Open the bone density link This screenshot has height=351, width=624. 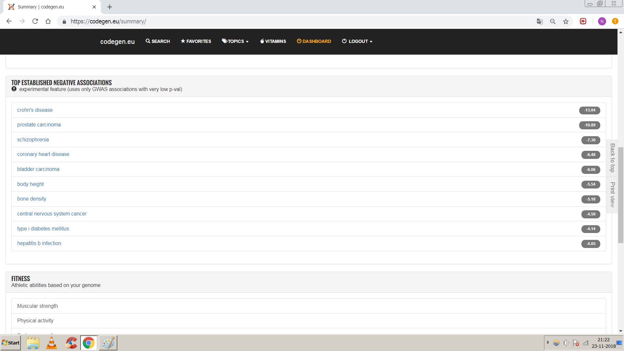tap(32, 199)
